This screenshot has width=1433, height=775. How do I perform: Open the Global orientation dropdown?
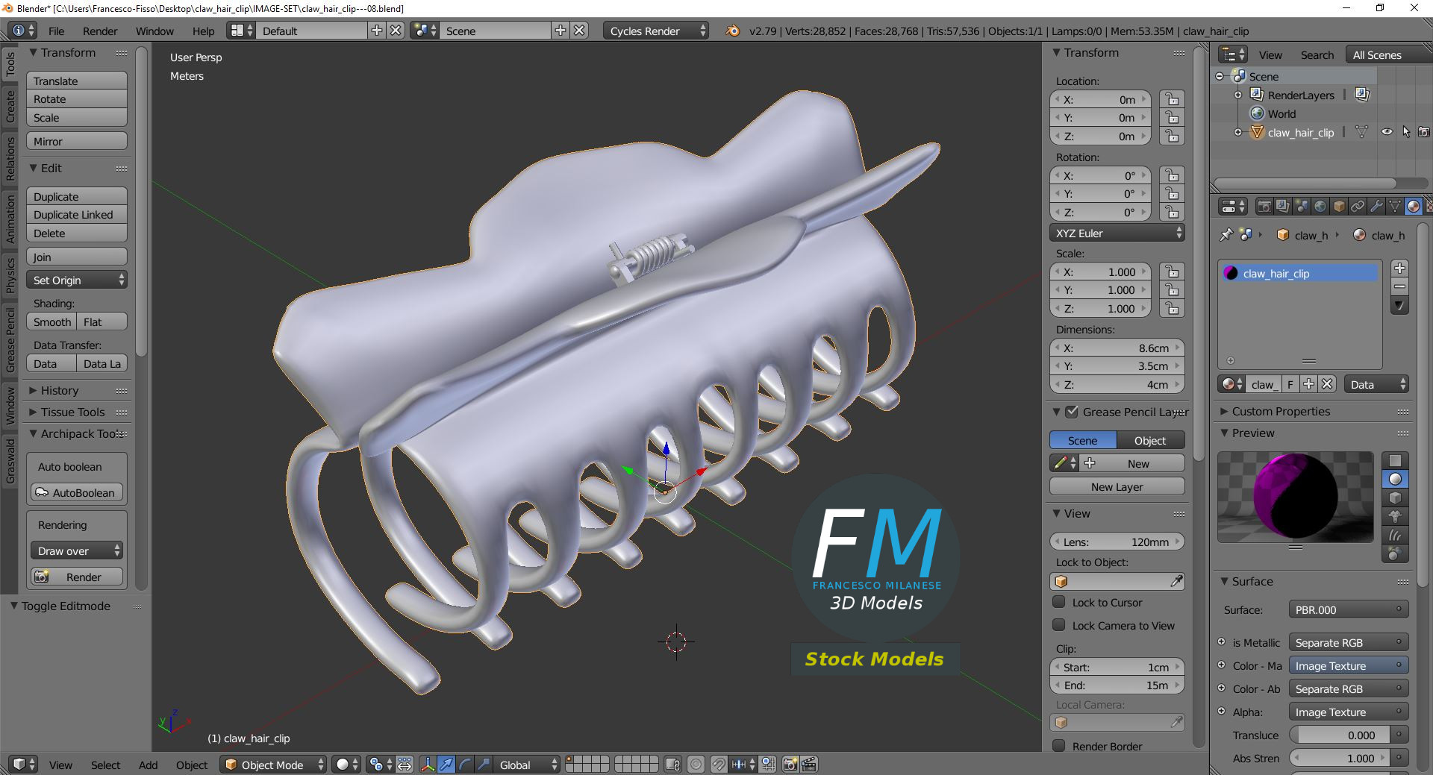pyautogui.click(x=528, y=765)
